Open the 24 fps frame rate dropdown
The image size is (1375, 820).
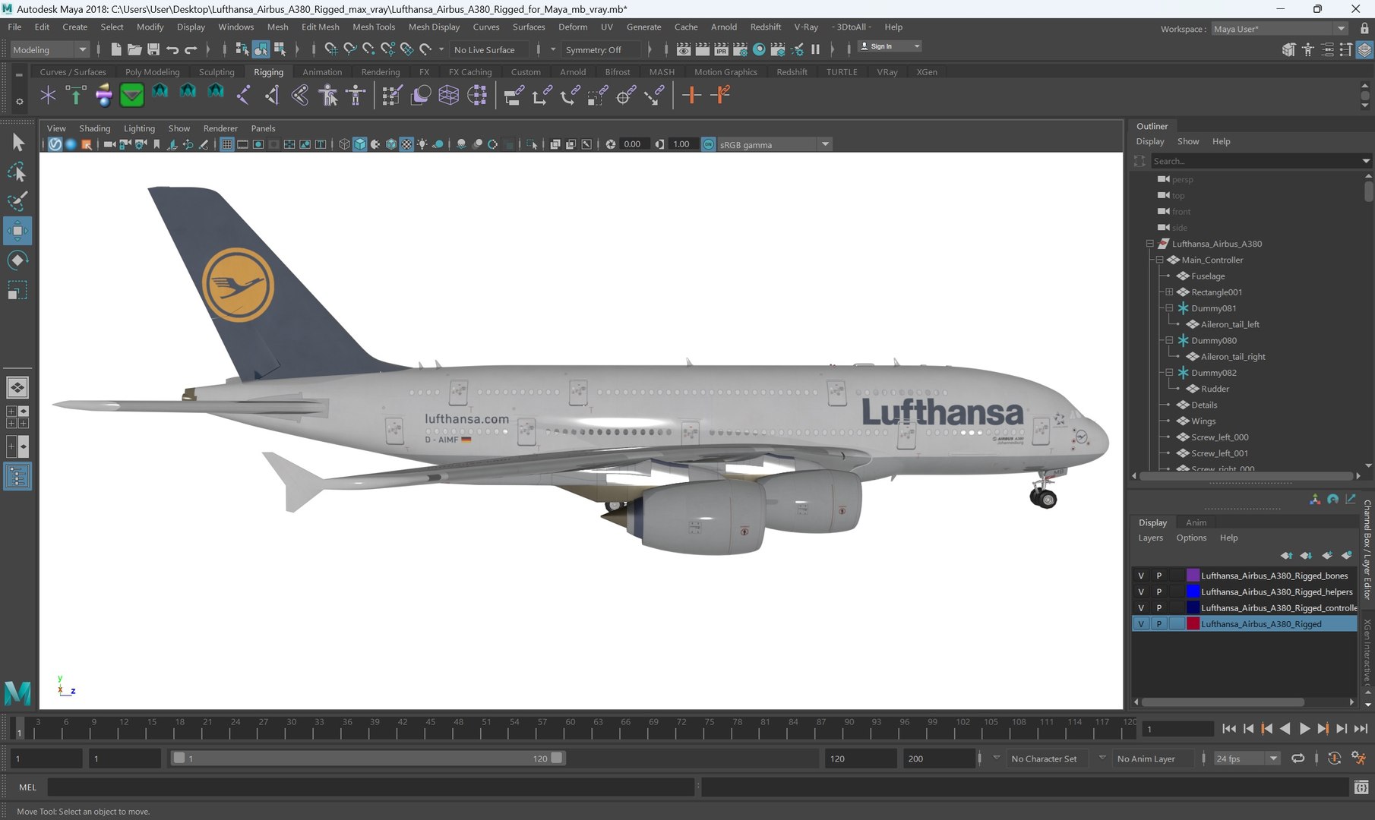[x=1247, y=758]
